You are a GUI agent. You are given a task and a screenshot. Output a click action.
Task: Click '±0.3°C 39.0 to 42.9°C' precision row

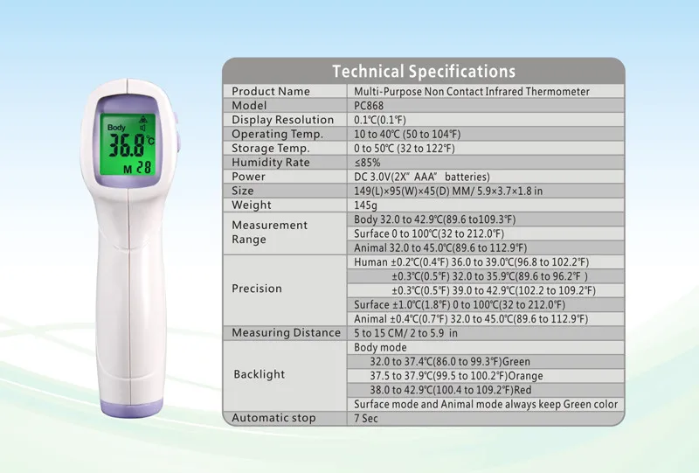(486, 290)
